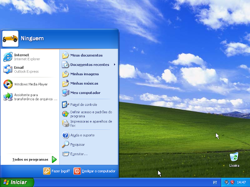Click the Internet Explorer subtitle text
The image size is (250, 187).
27,59
